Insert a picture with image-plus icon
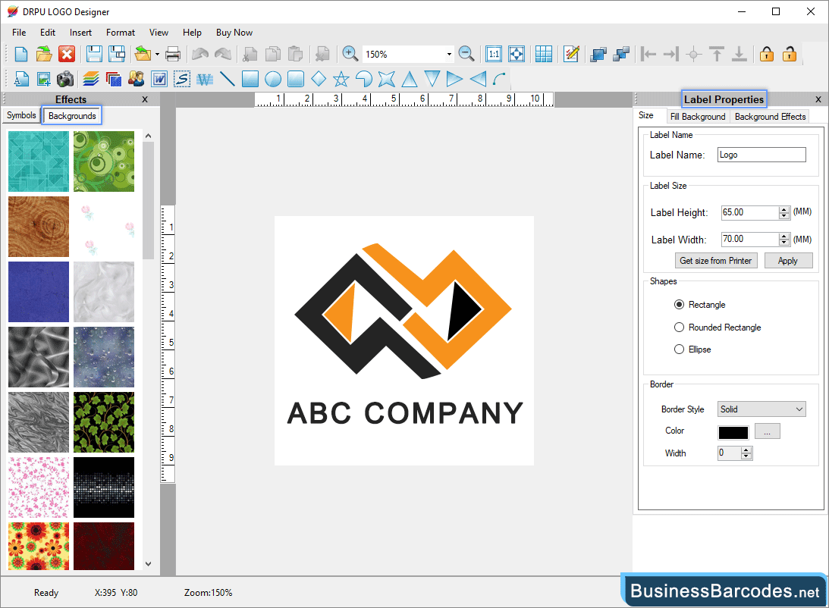Screen dimensions: 829x608 tap(44, 80)
